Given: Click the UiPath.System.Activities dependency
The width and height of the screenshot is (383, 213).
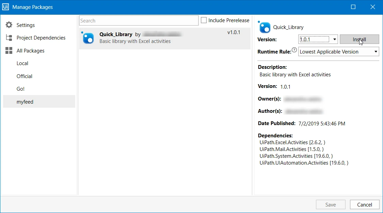Looking at the screenshot, I should pos(296,156).
